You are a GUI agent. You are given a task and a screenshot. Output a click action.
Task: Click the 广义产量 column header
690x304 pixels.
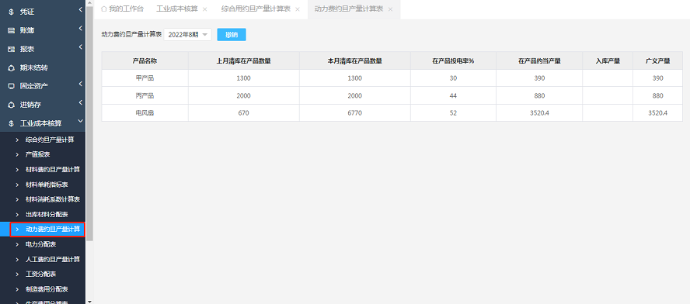tap(658, 61)
